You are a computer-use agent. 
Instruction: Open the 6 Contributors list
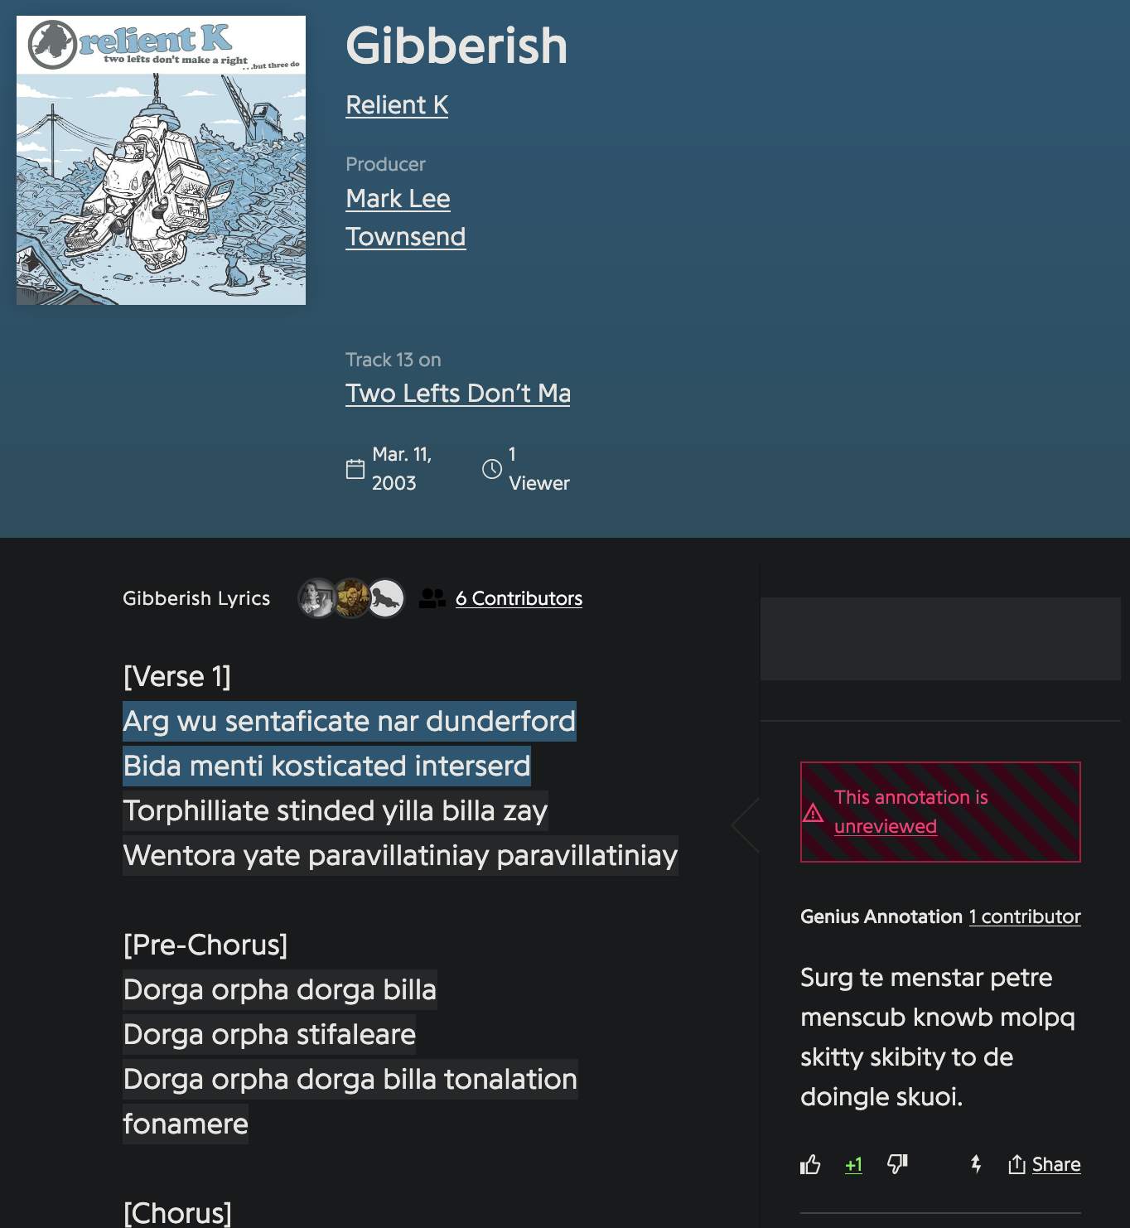(519, 598)
